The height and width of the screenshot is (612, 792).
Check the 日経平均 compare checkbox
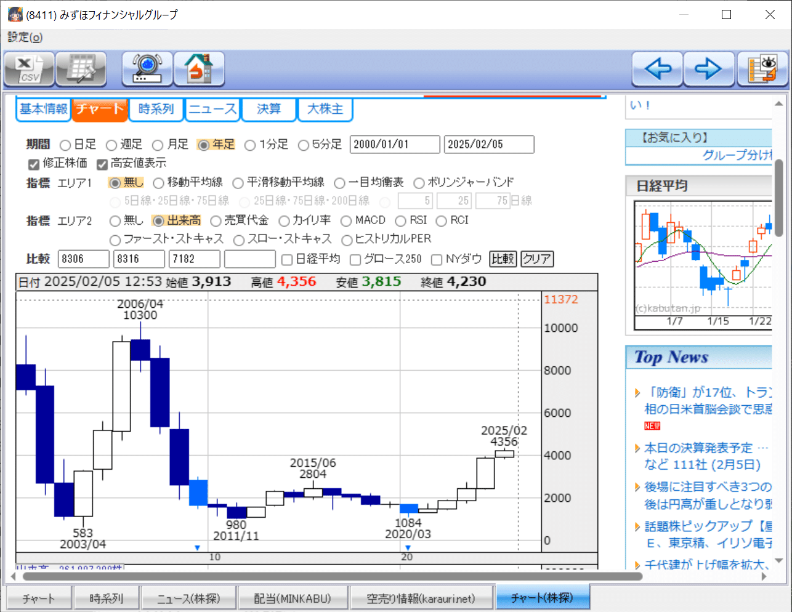pyautogui.click(x=286, y=259)
